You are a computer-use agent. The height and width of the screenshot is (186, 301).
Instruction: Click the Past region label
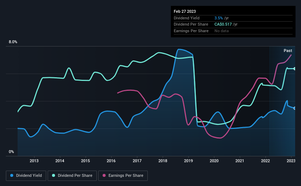288,51
